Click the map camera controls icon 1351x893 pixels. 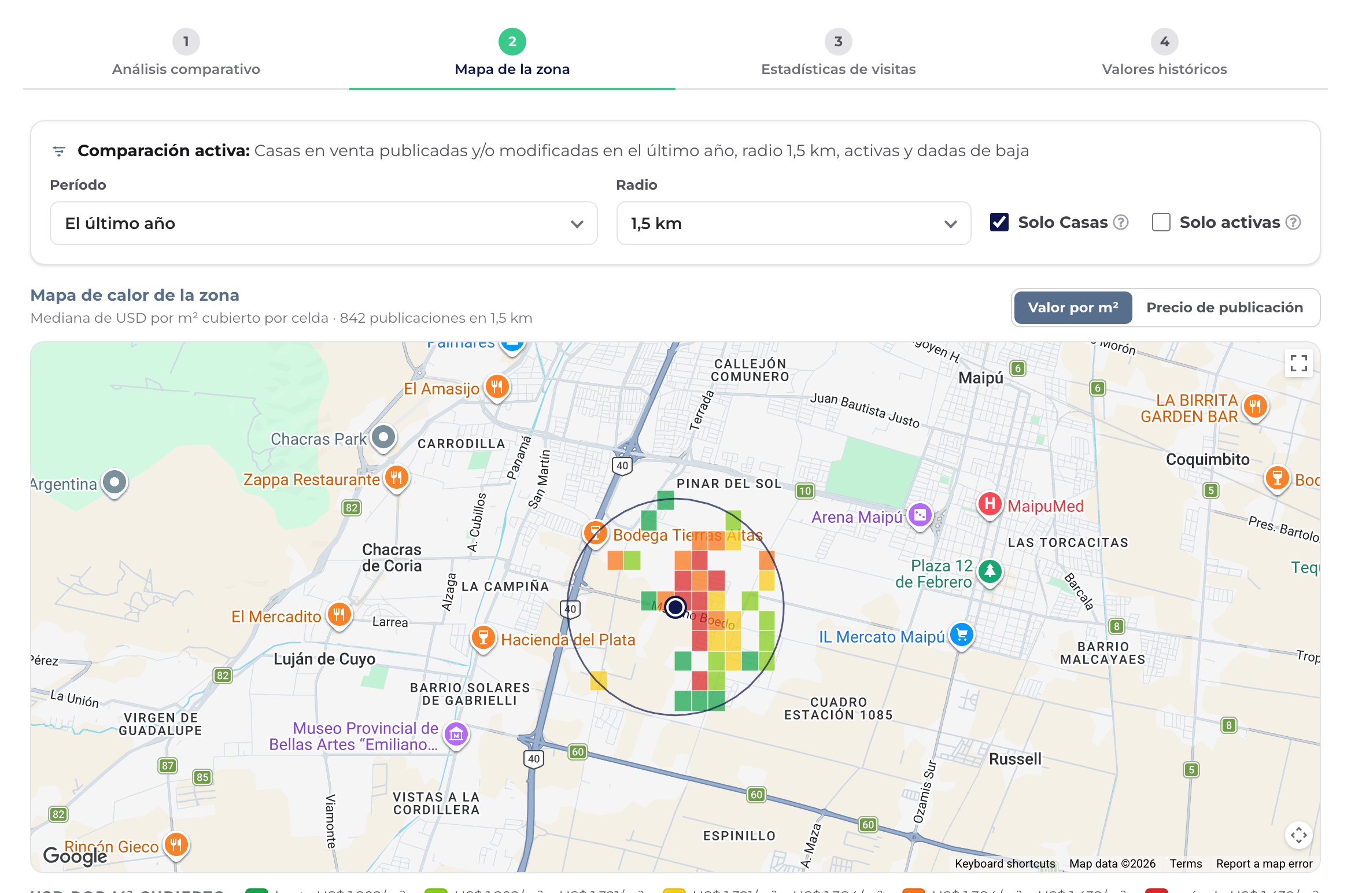click(x=1298, y=835)
